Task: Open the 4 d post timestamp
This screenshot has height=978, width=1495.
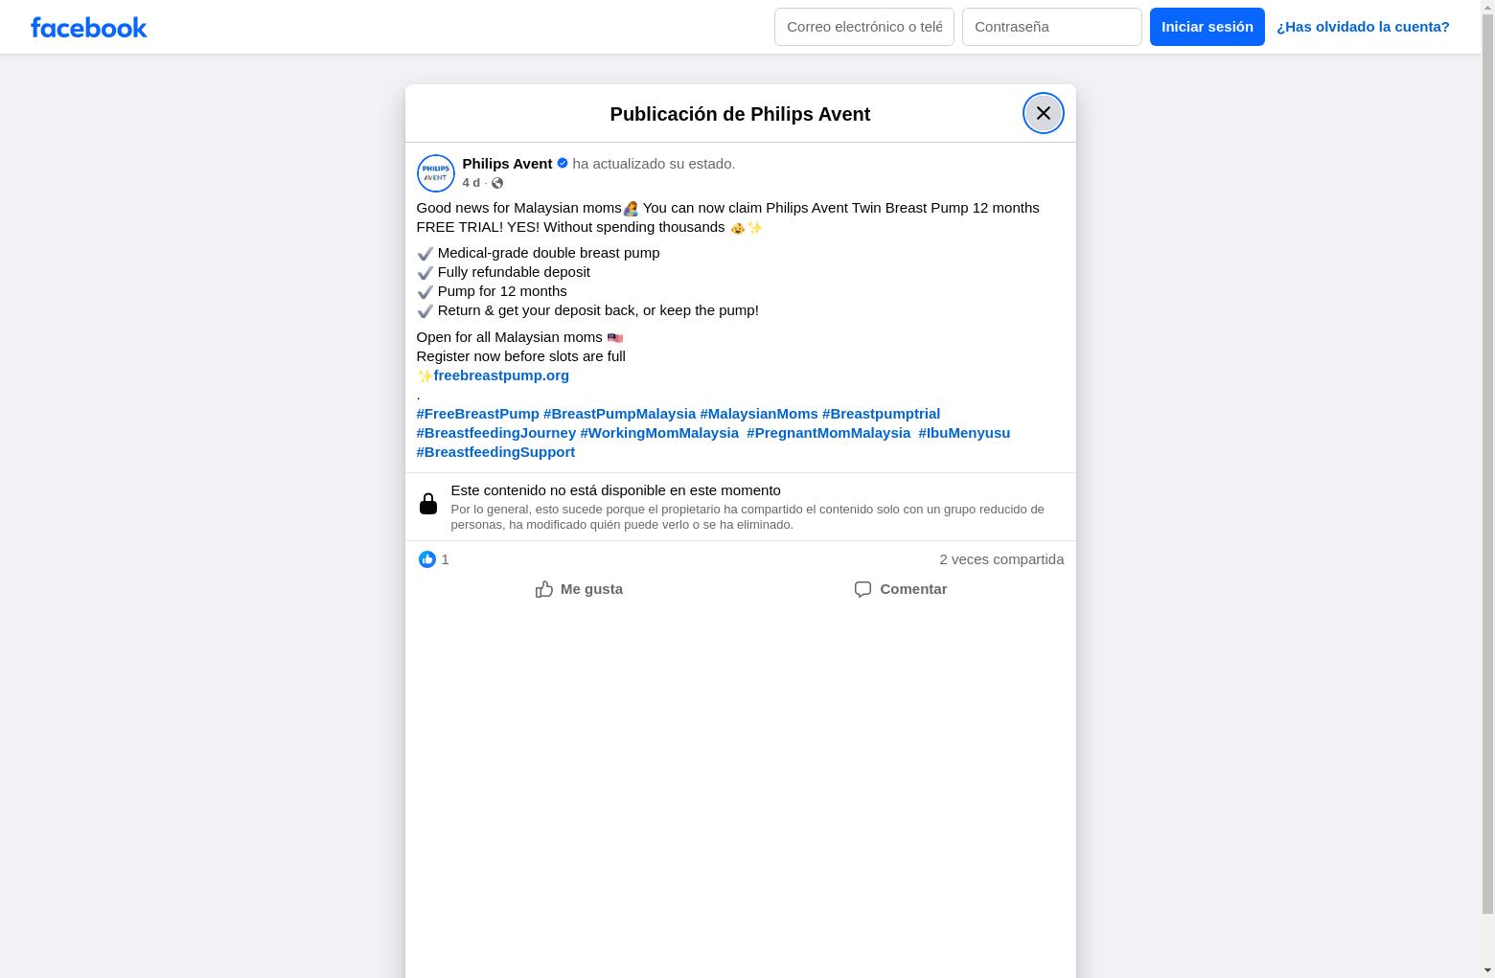Action: coord(471,183)
